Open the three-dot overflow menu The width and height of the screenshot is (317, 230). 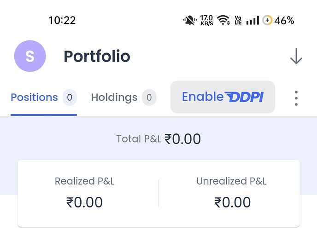(296, 98)
